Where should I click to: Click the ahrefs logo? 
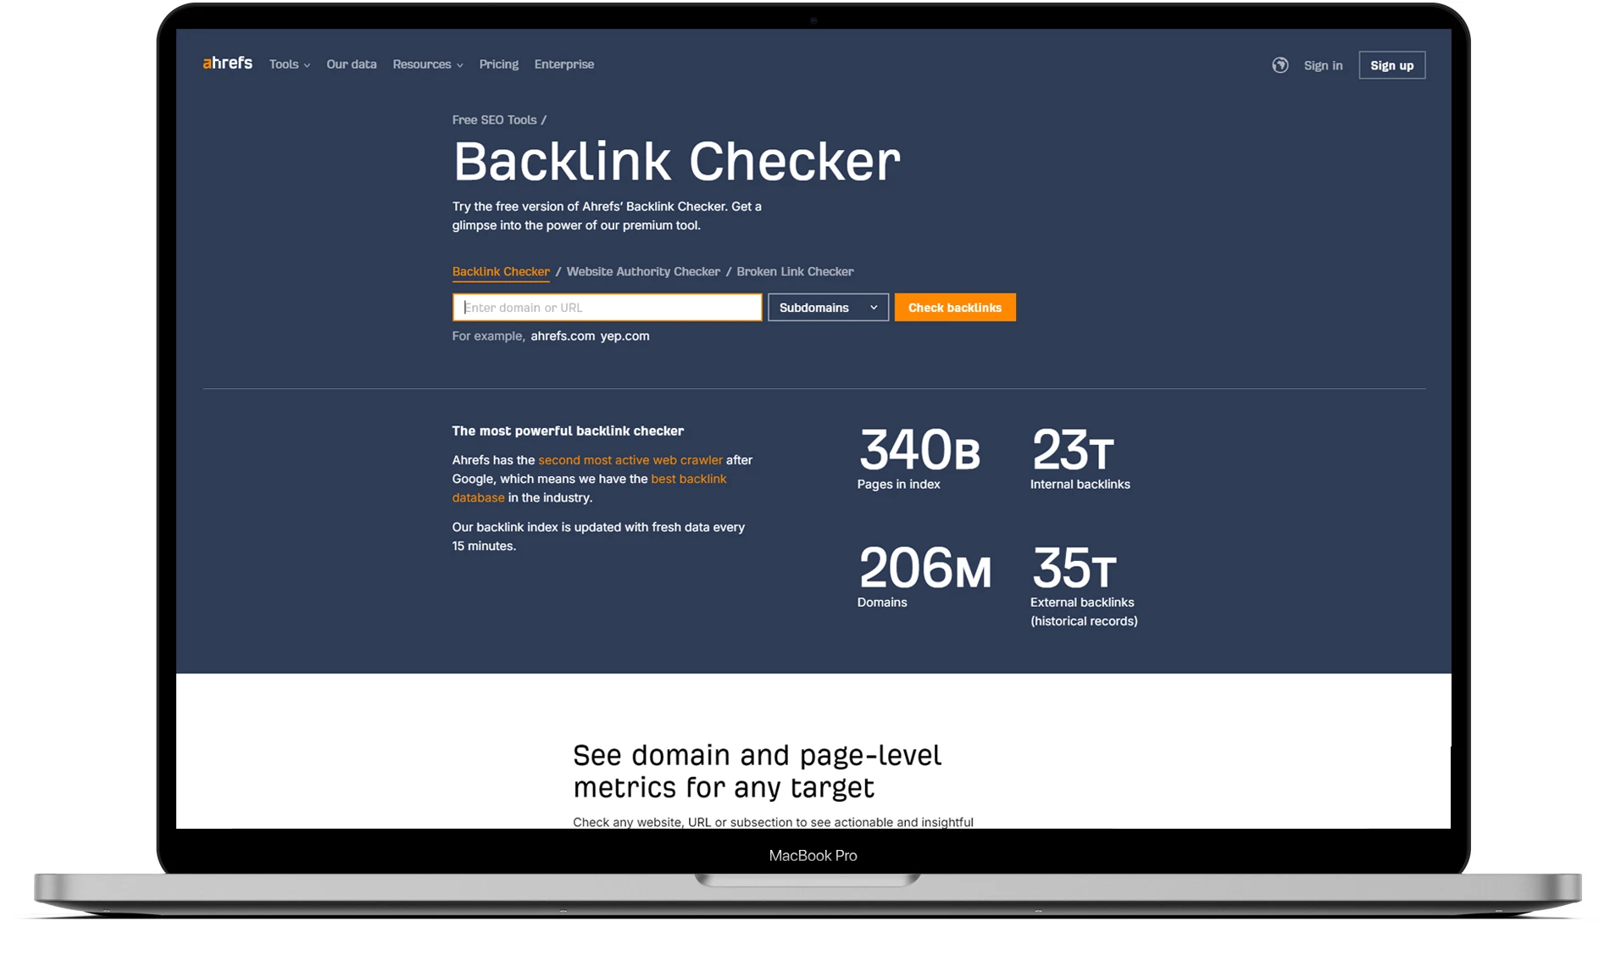pos(227,64)
